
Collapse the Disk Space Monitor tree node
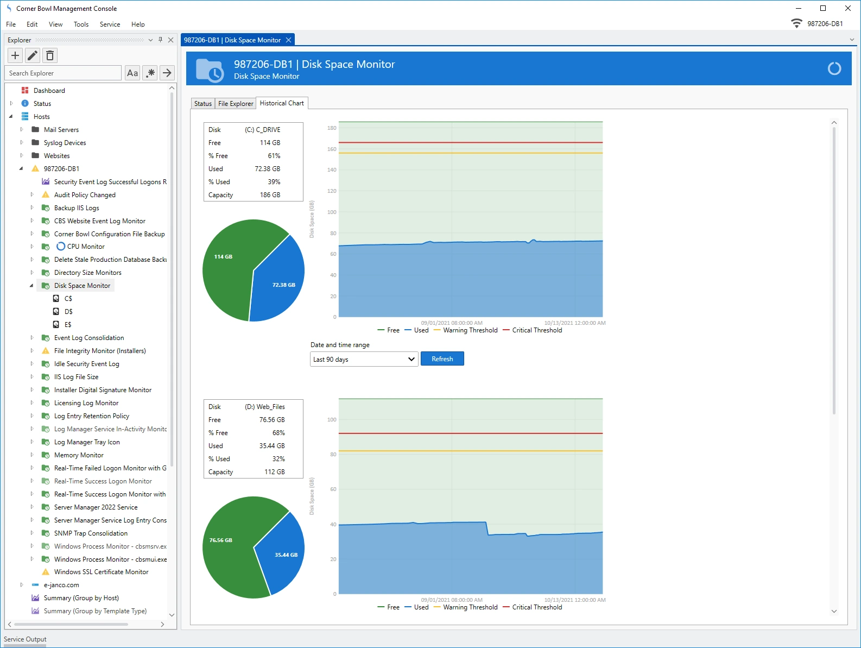[31, 286]
